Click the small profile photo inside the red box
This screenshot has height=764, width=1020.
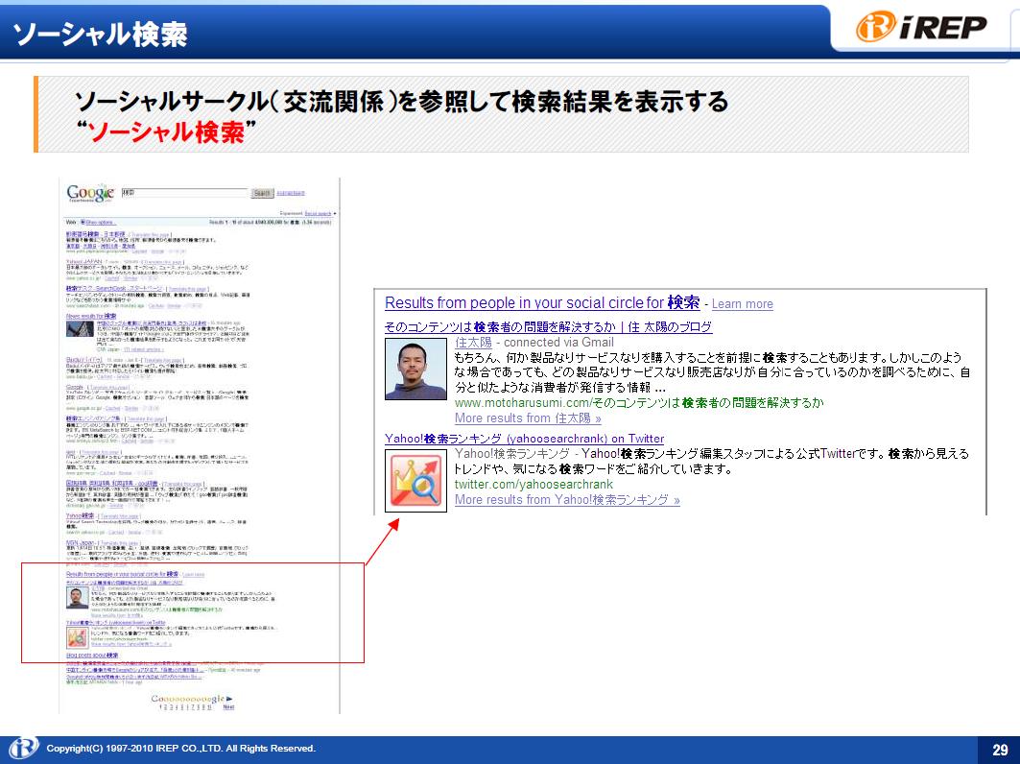coord(78,598)
